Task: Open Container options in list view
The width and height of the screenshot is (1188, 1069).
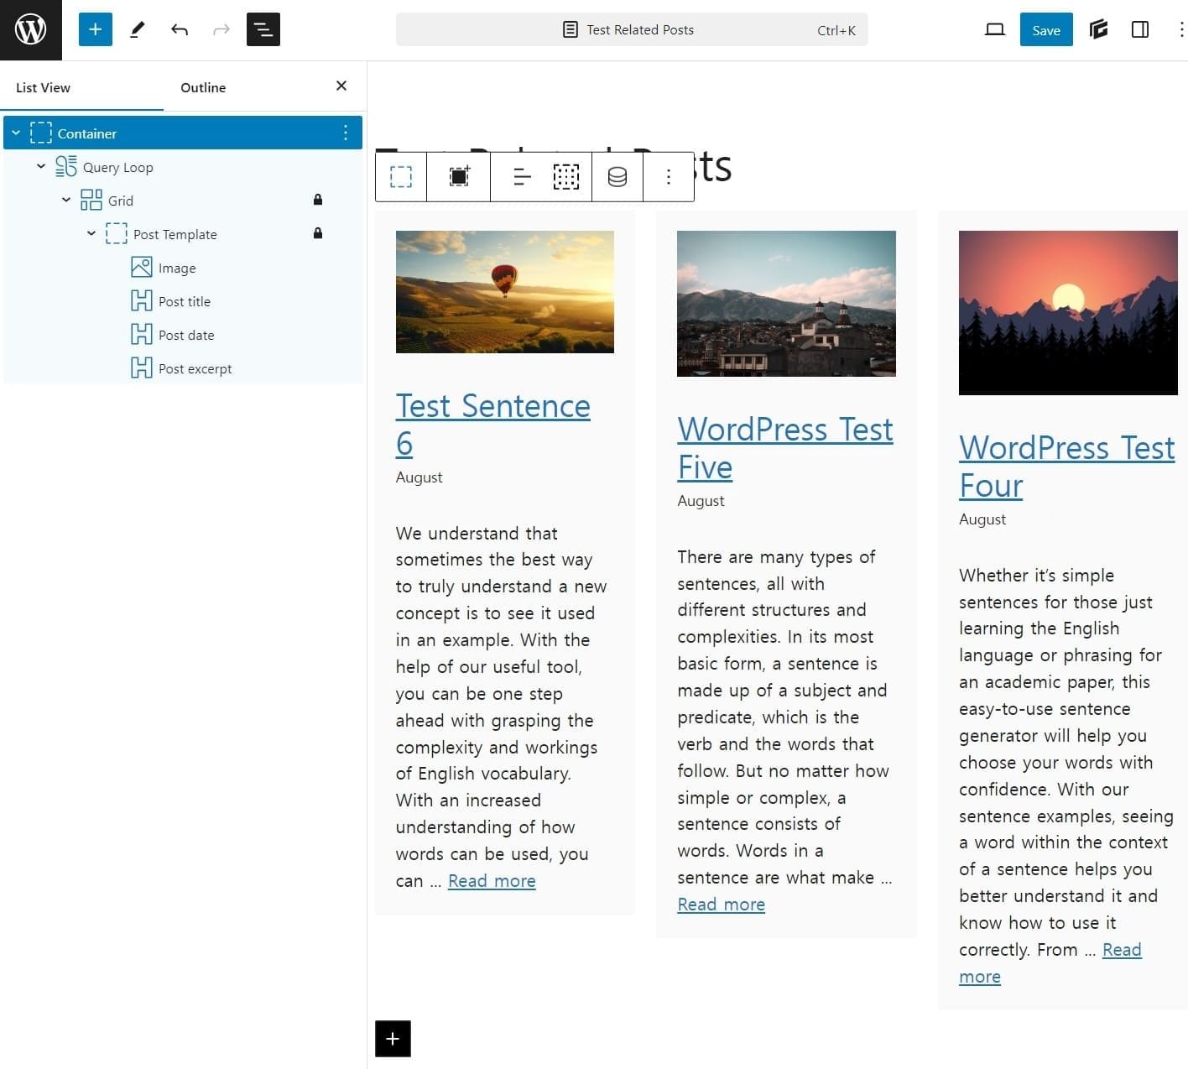Action: tap(346, 133)
